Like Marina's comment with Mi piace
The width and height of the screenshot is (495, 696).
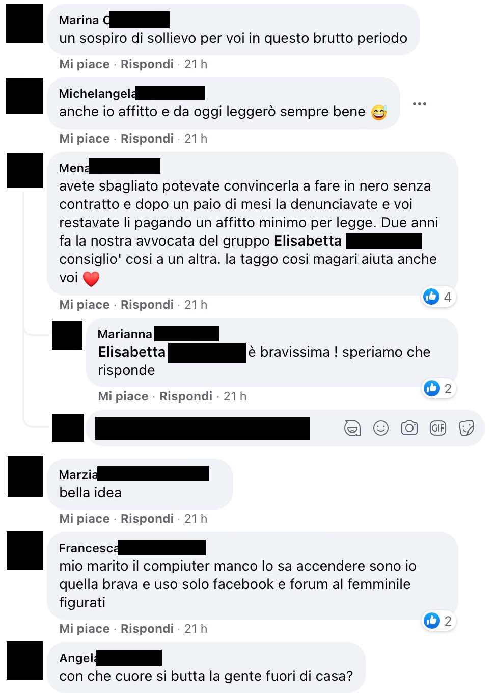pos(85,64)
